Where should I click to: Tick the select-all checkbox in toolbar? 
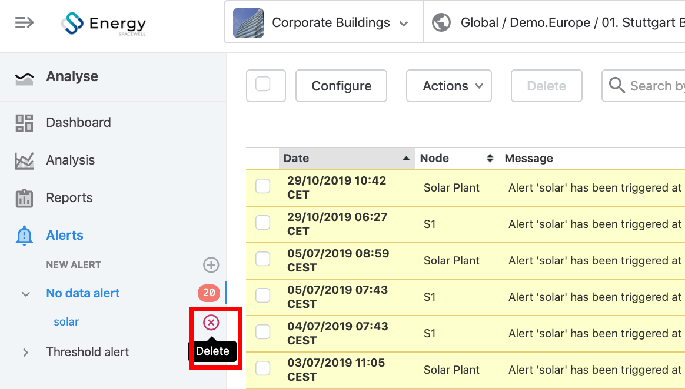pos(263,83)
